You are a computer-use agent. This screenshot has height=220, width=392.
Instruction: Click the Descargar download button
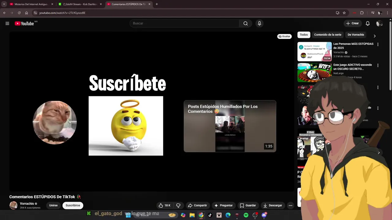tap(273, 205)
